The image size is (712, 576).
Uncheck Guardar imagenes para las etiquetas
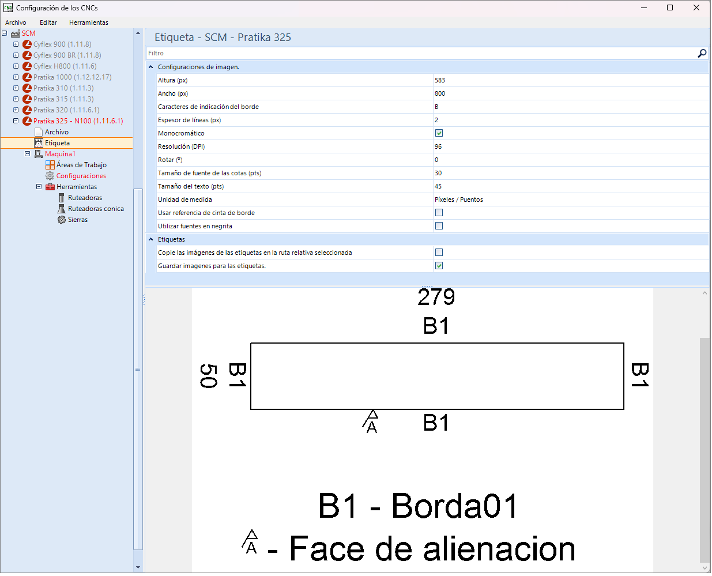tap(439, 266)
